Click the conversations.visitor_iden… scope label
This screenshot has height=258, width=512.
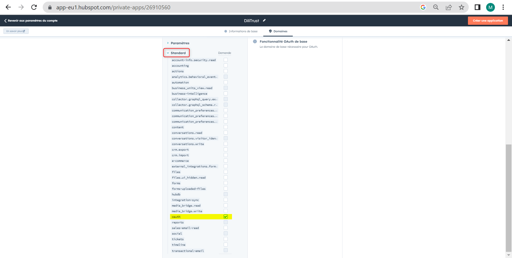195,138
